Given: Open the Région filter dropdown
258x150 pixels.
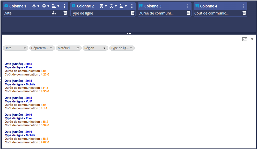Looking at the screenshot, I should click(95, 48).
